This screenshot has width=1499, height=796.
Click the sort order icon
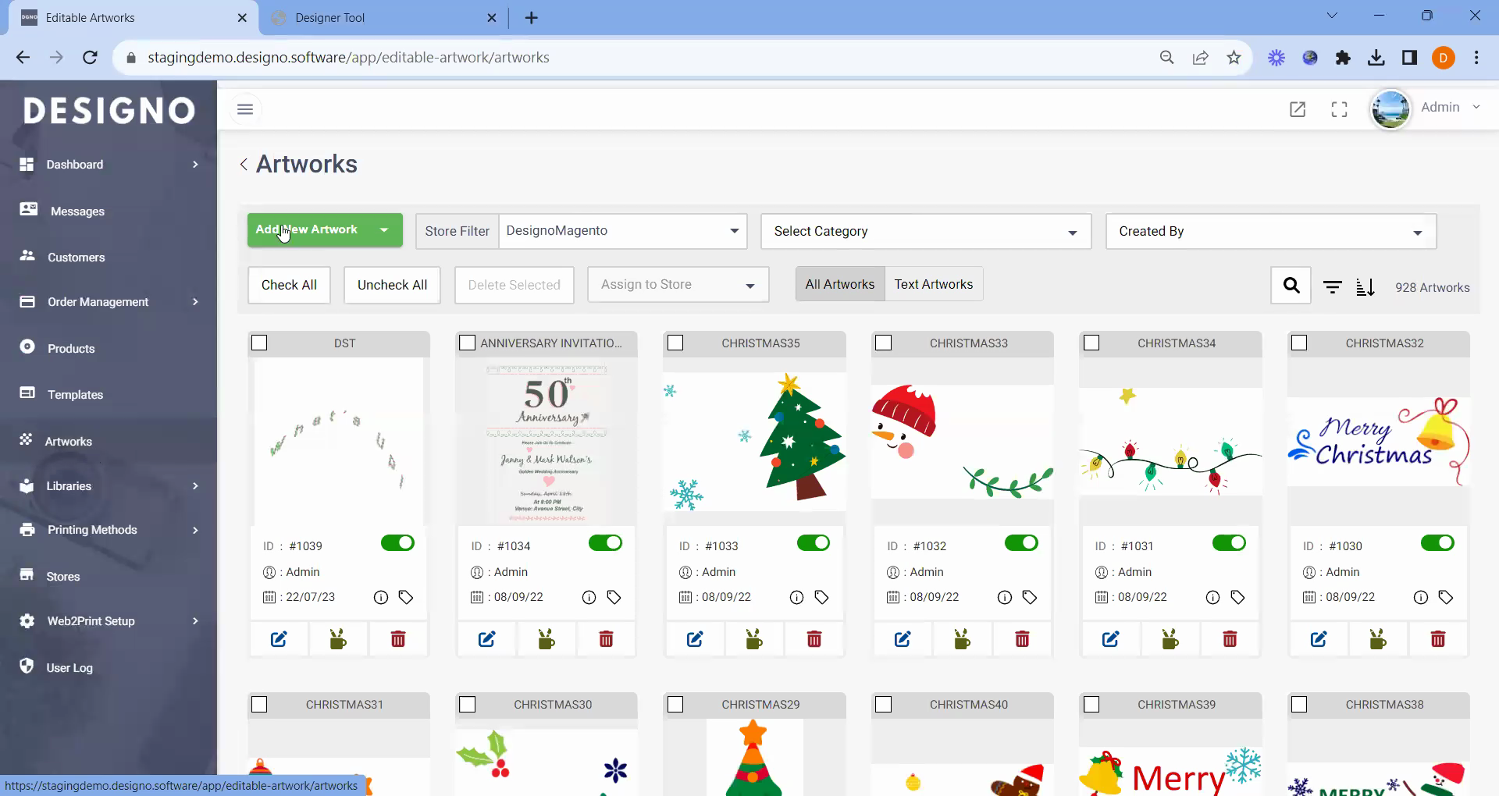[x=1365, y=287]
